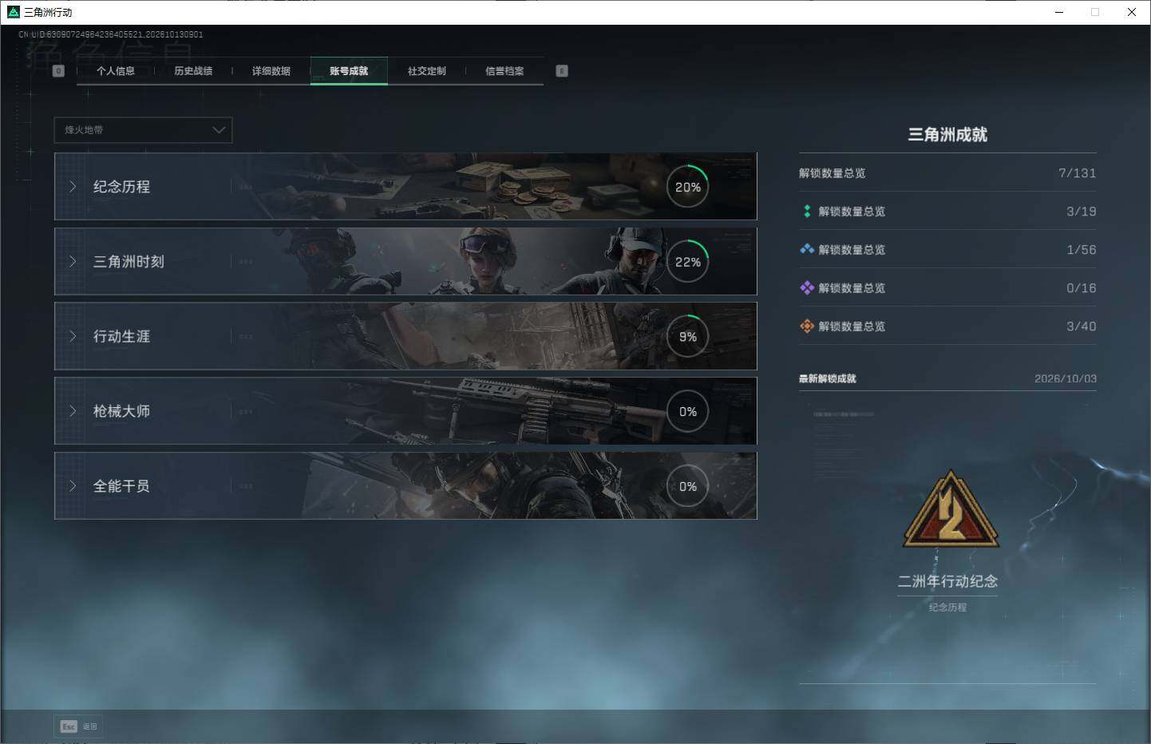Expand the 枪械大师 achievement category

405,411
